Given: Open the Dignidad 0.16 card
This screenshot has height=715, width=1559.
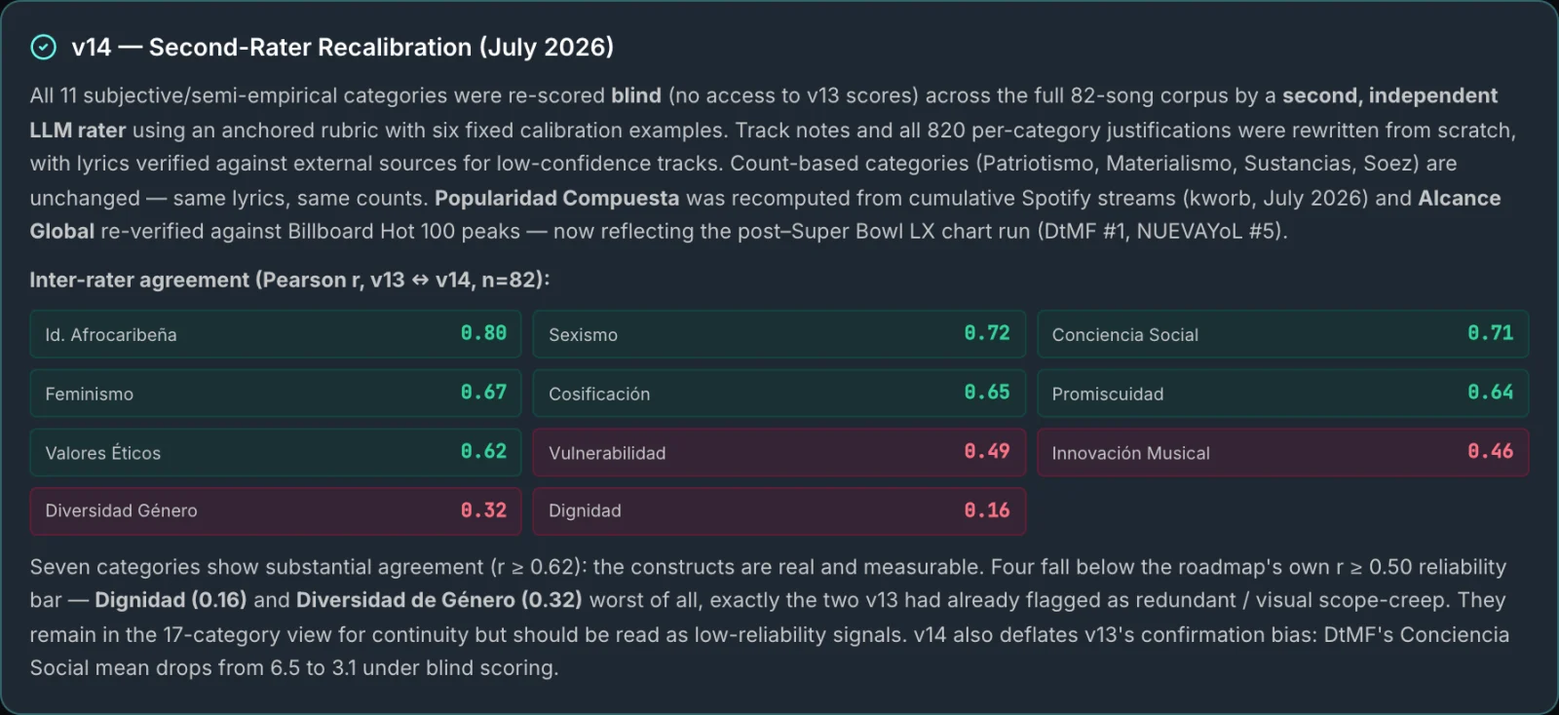Looking at the screenshot, I should (779, 511).
